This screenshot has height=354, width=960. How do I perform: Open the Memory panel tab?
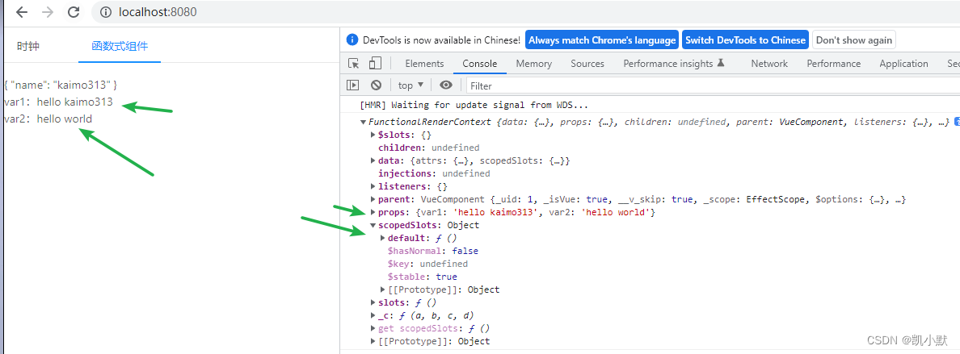pos(534,64)
